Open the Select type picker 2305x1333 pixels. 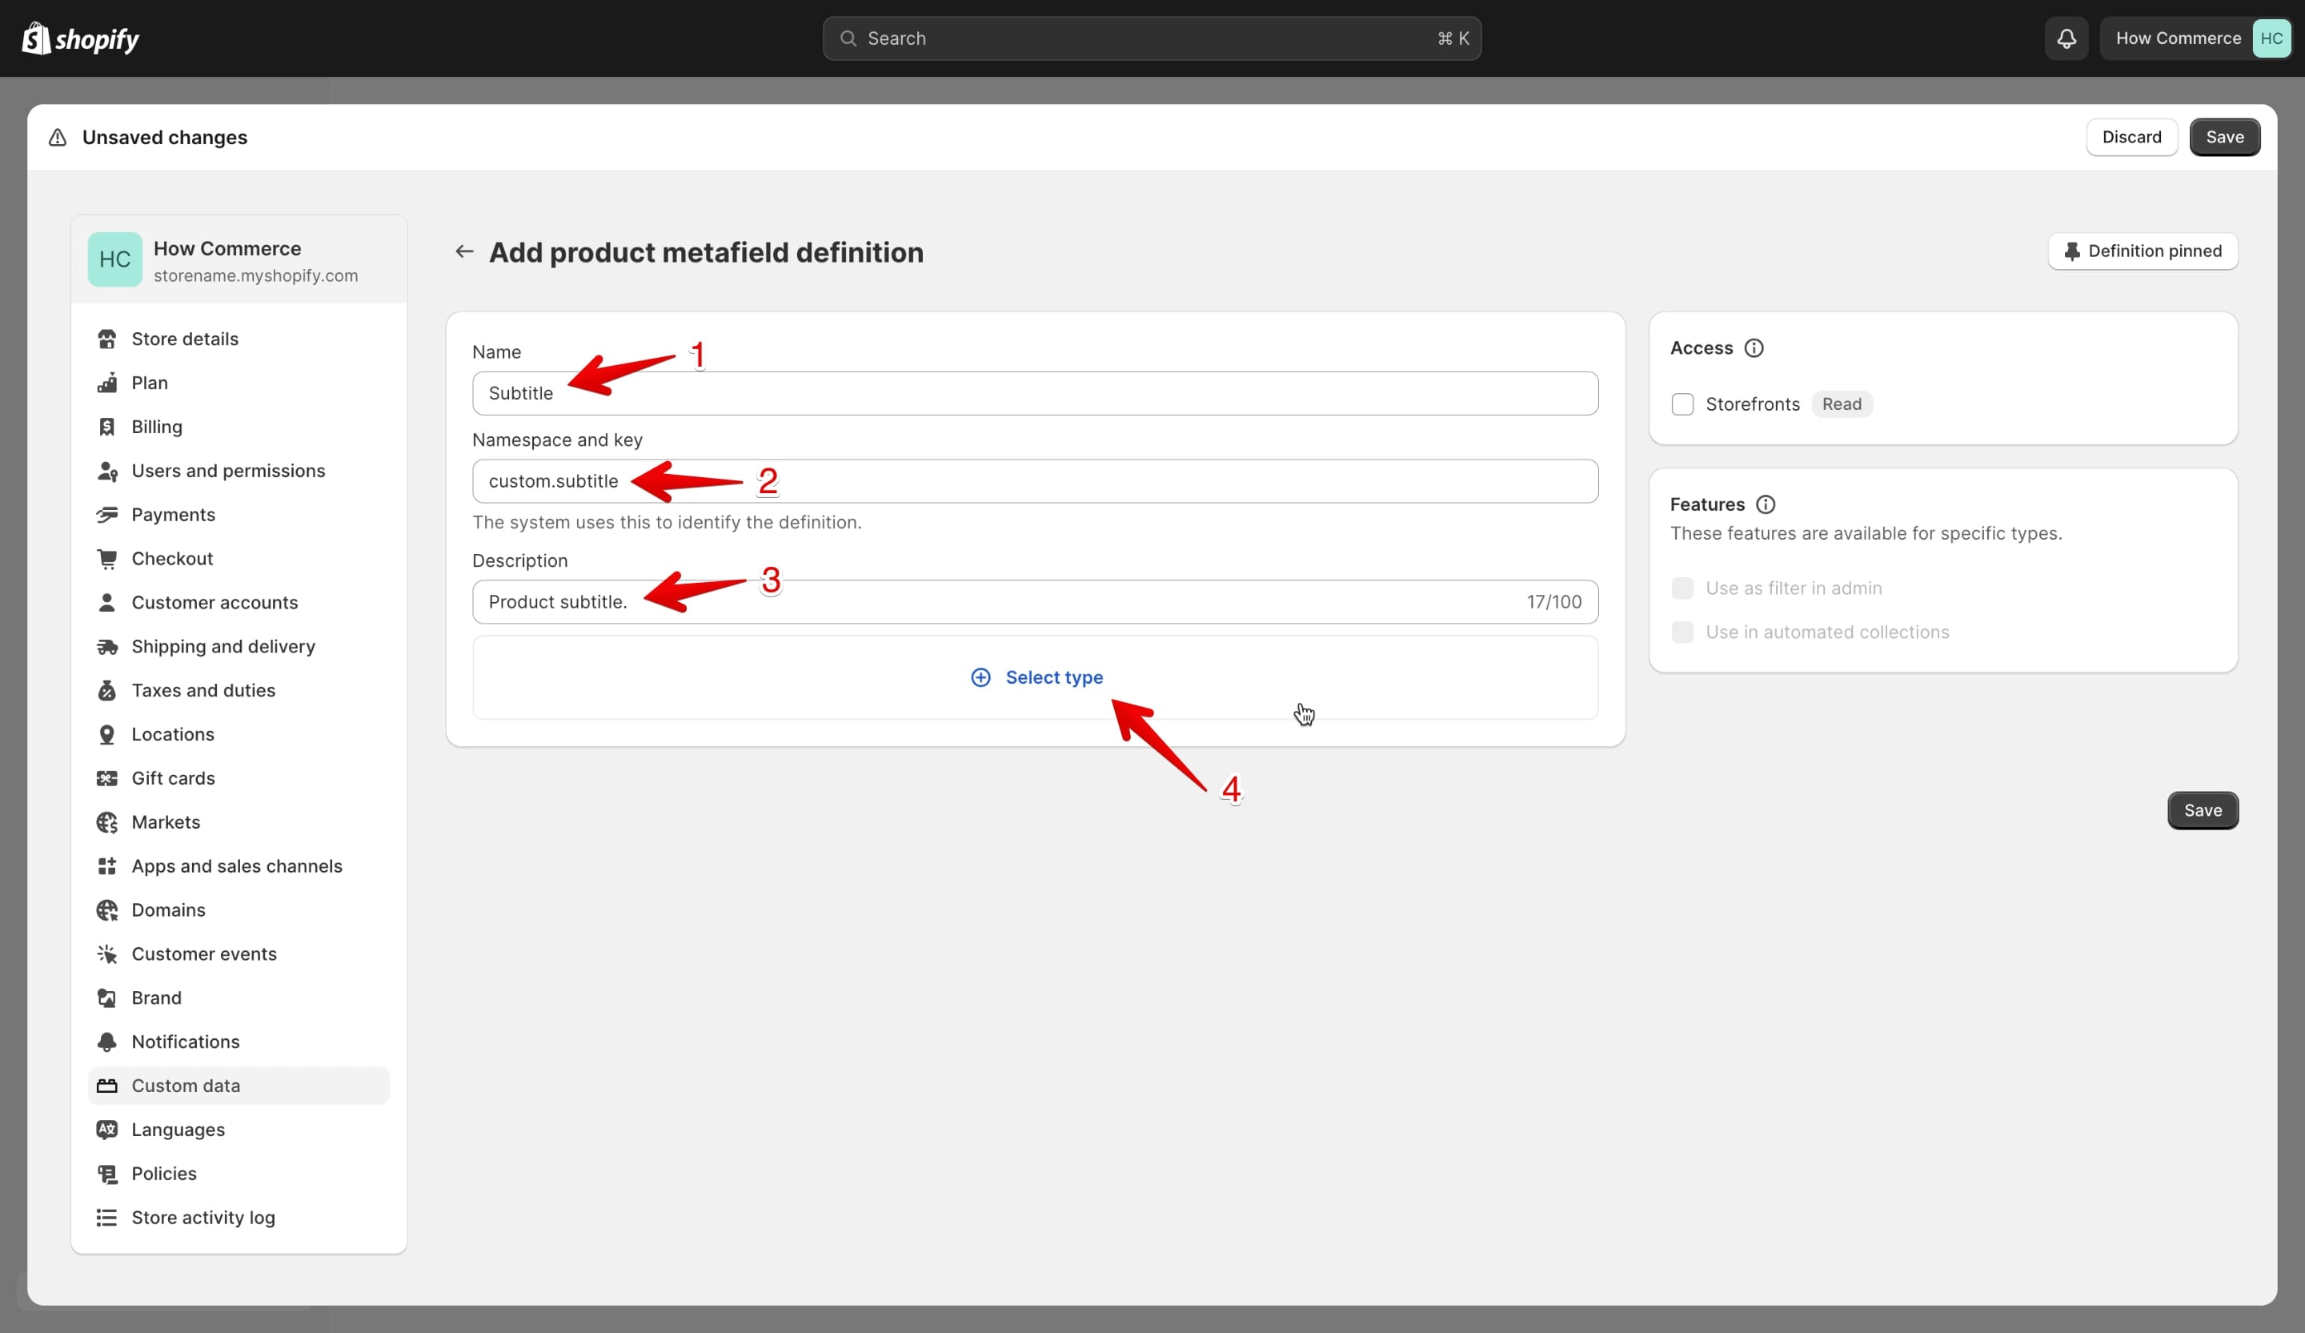[x=1036, y=678]
